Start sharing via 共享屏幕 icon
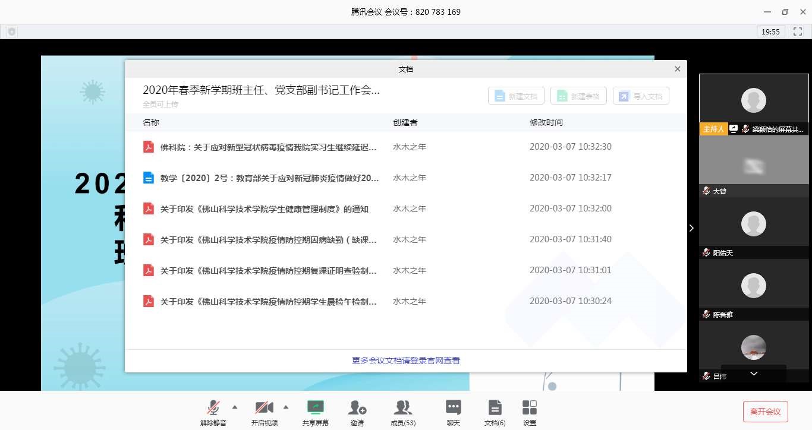Screen dimensions: 812x430 click(x=316, y=407)
